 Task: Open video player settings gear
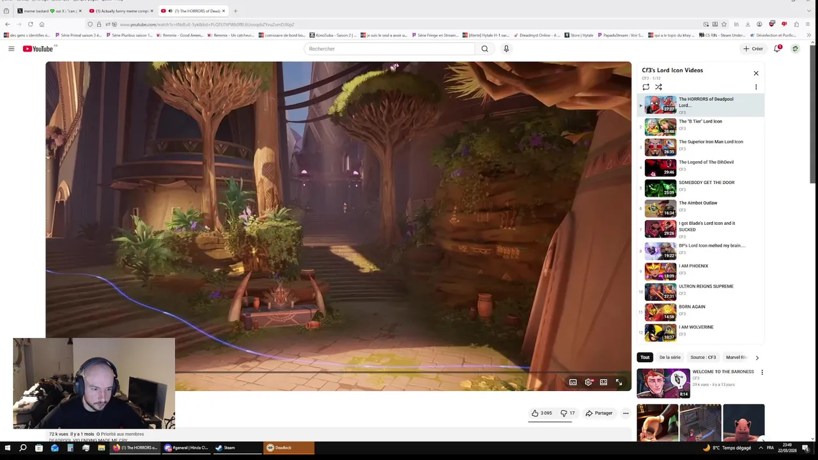coord(588,382)
